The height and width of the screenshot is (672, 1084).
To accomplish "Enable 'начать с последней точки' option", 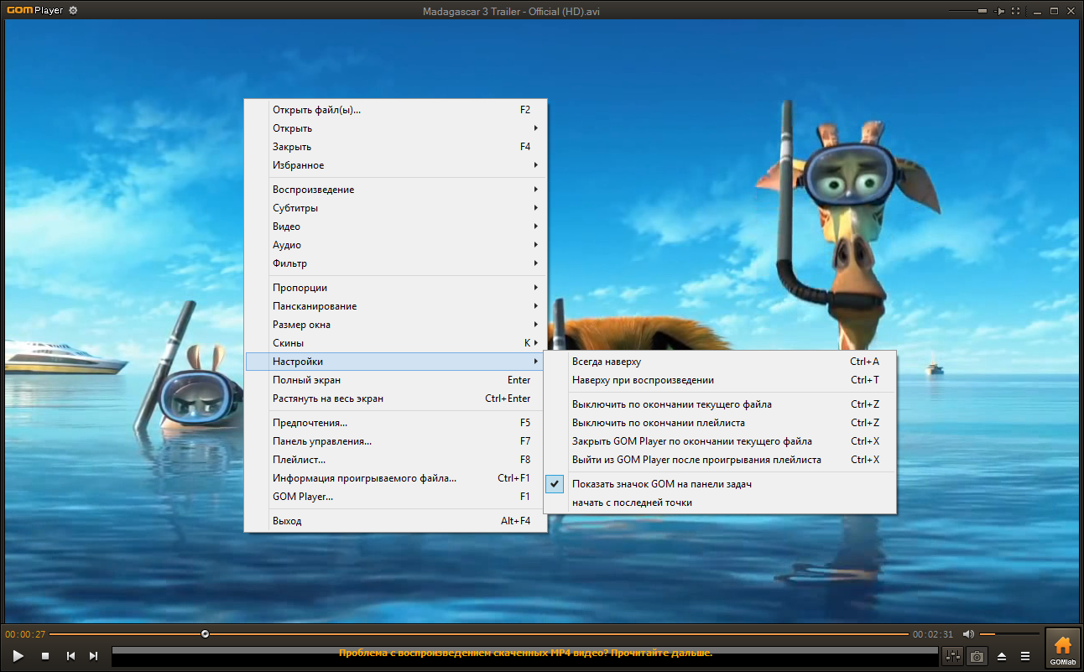I will (721, 503).
